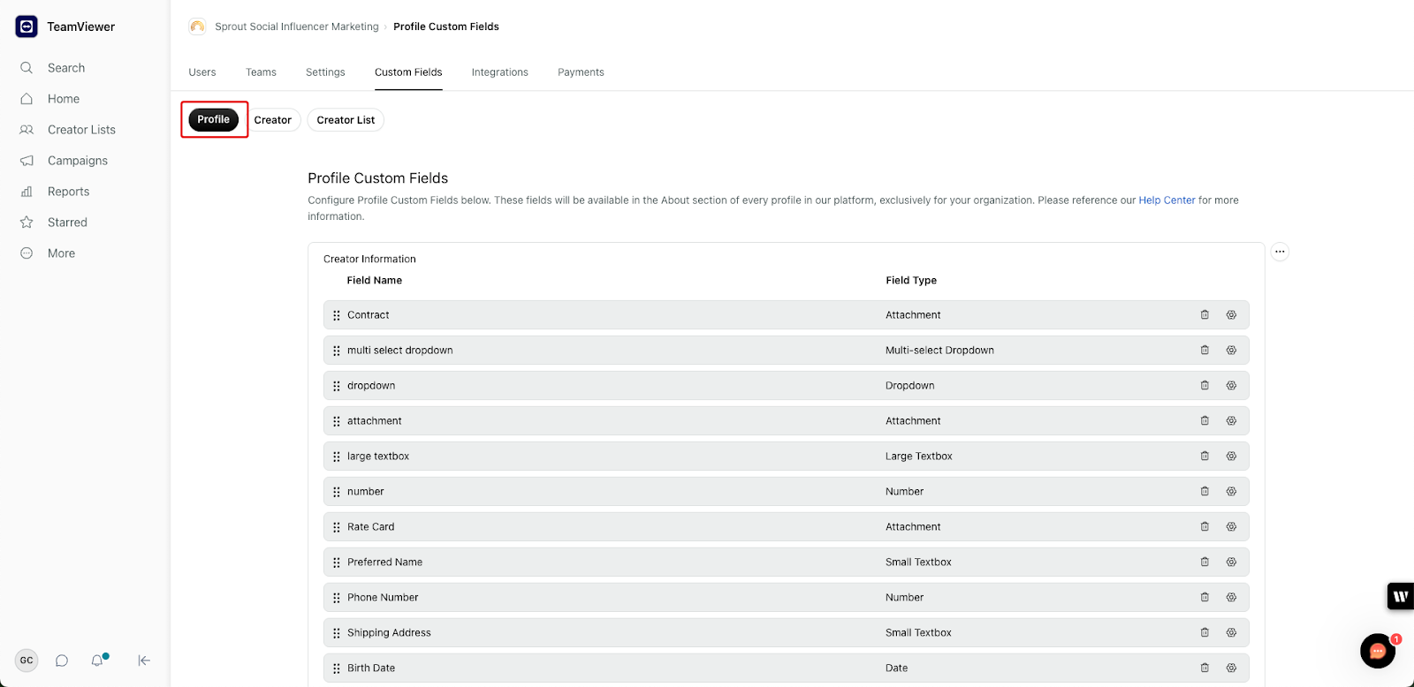Delete the number field

[x=1205, y=492]
